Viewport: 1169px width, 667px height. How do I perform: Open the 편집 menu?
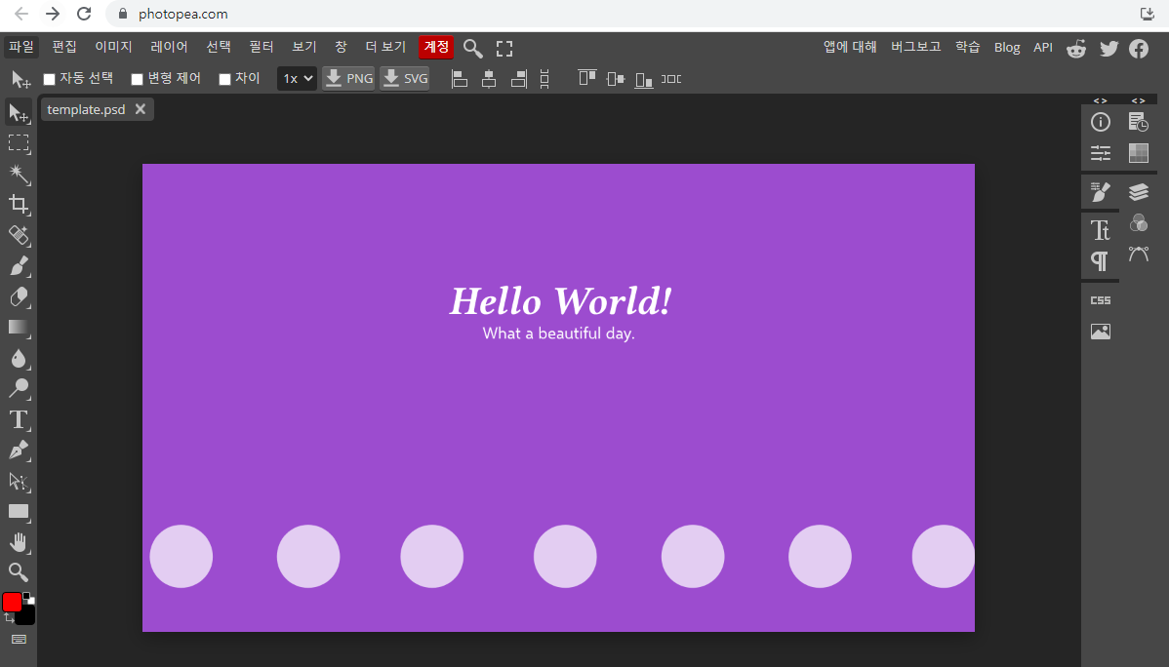[64, 47]
